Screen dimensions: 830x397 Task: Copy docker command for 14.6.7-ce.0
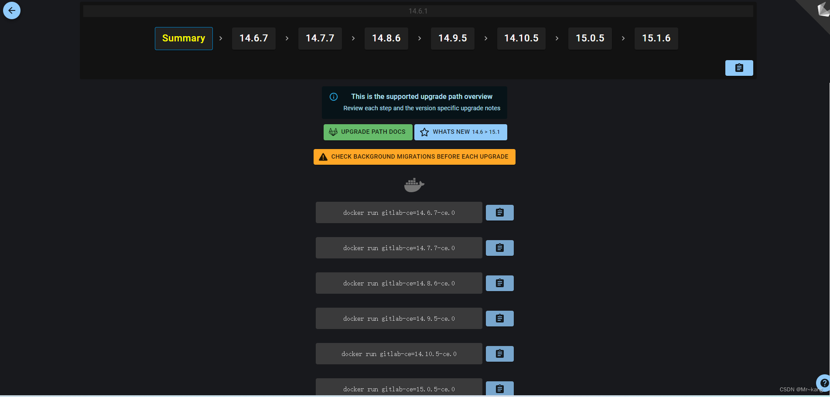tap(499, 212)
